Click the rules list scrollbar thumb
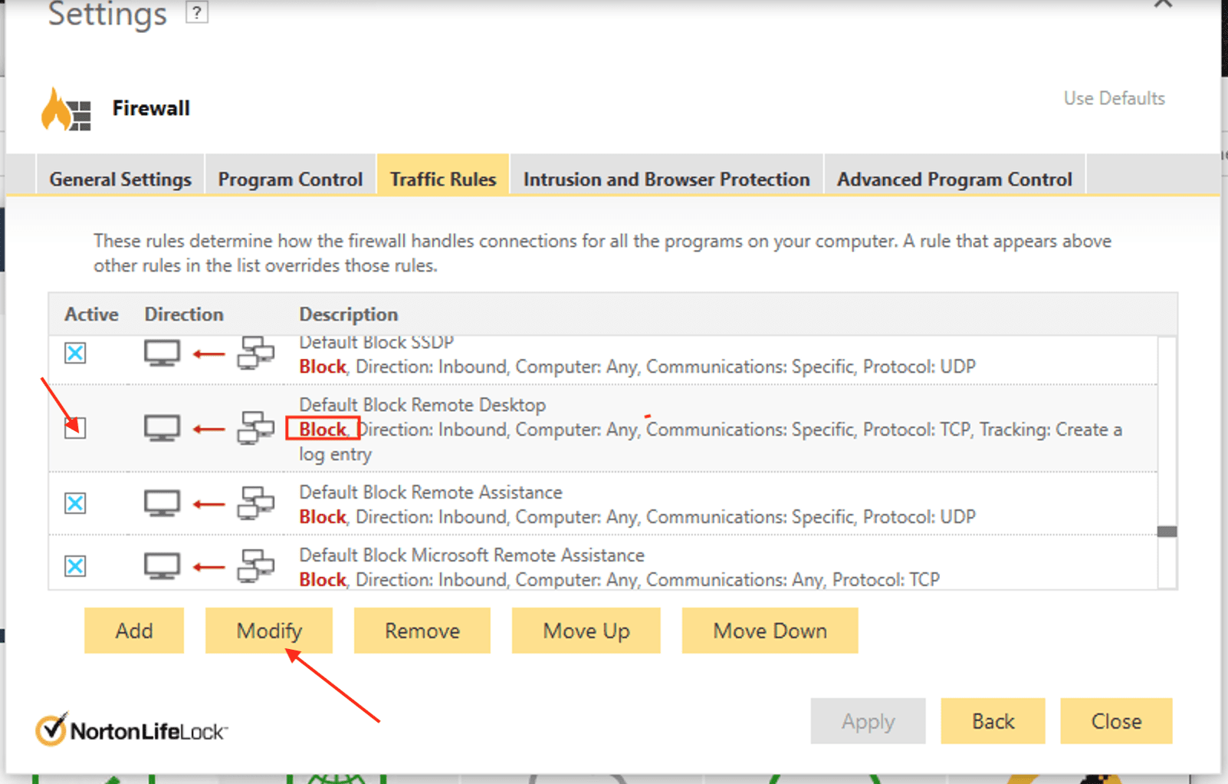The height and width of the screenshot is (784, 1228). [1167, 532]
